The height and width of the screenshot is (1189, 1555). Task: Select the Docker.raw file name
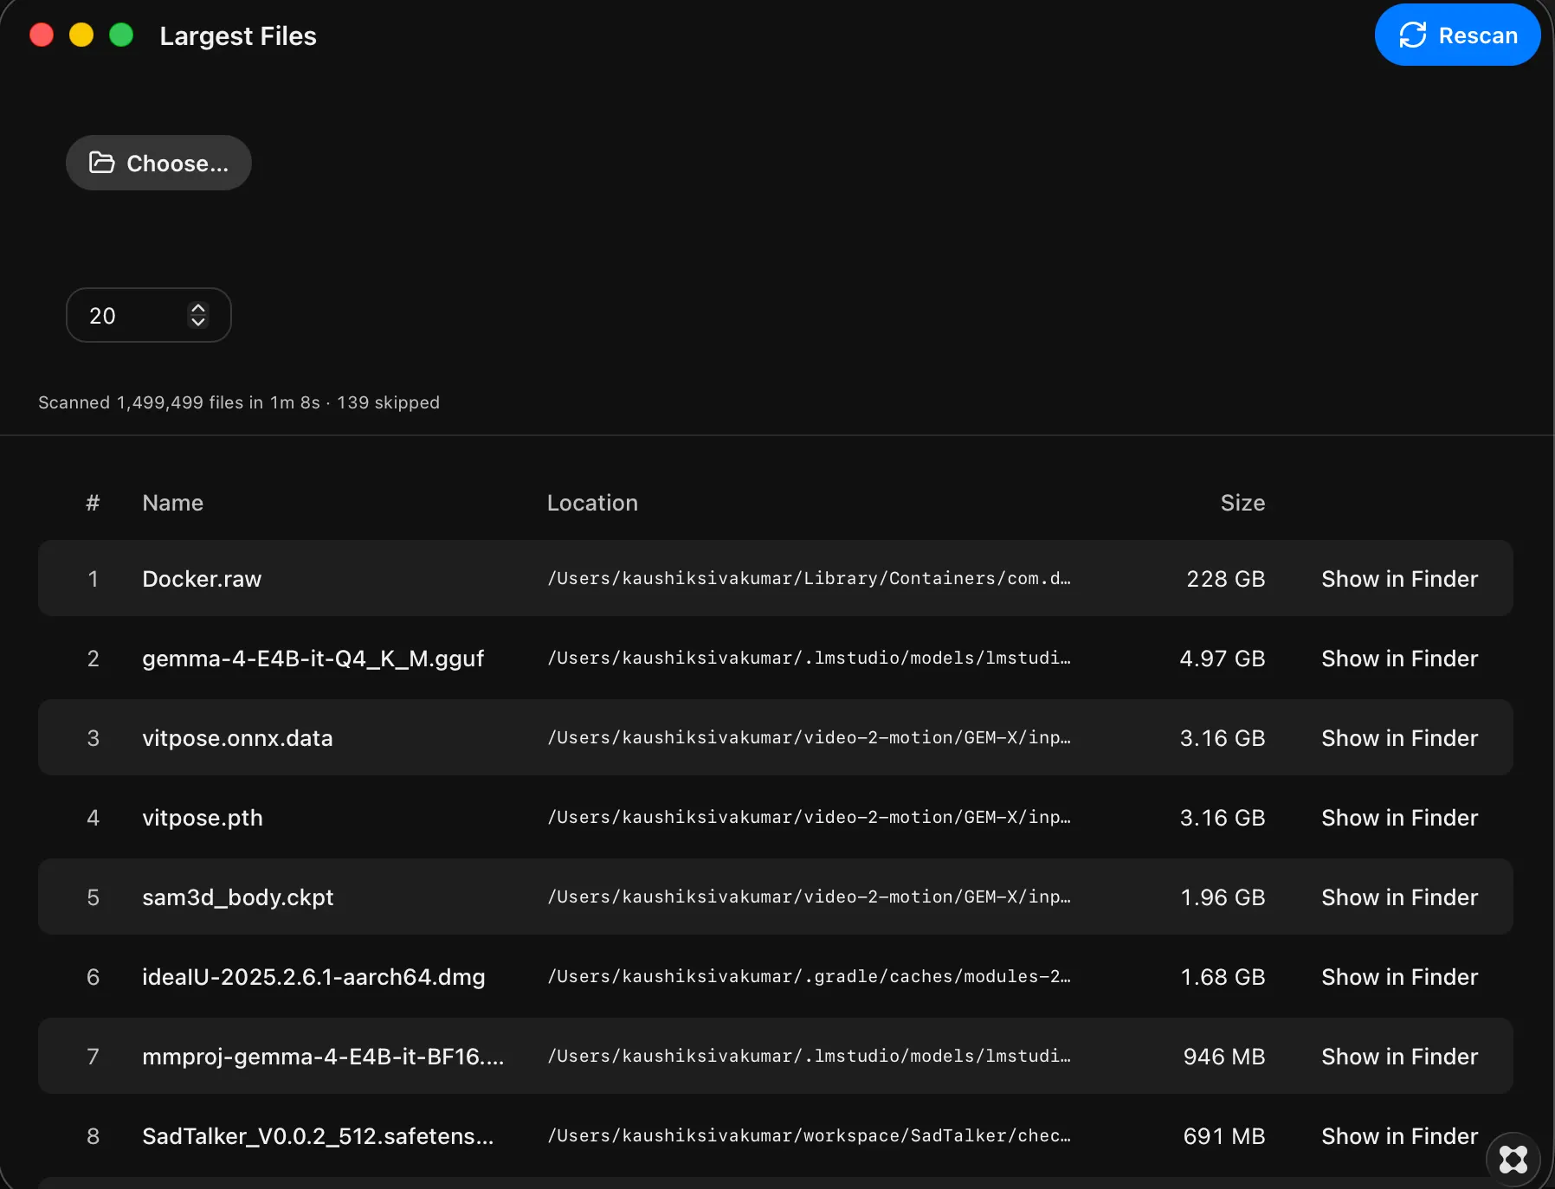coord(202,579)
